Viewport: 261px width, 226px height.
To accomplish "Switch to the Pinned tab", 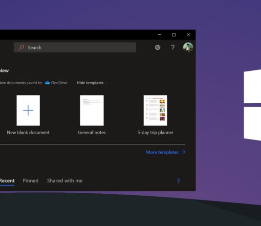I will point(31,181).
